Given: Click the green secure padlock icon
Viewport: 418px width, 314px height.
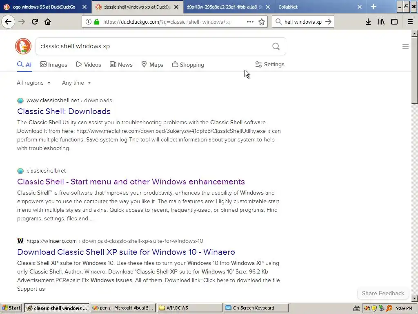Looking at the screenshot, I should coord(97,22).
